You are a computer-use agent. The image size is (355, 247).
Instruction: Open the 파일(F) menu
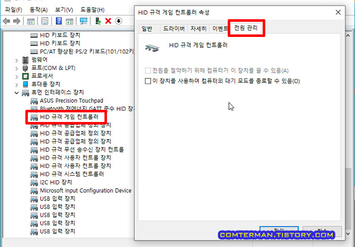coord(14,10)
